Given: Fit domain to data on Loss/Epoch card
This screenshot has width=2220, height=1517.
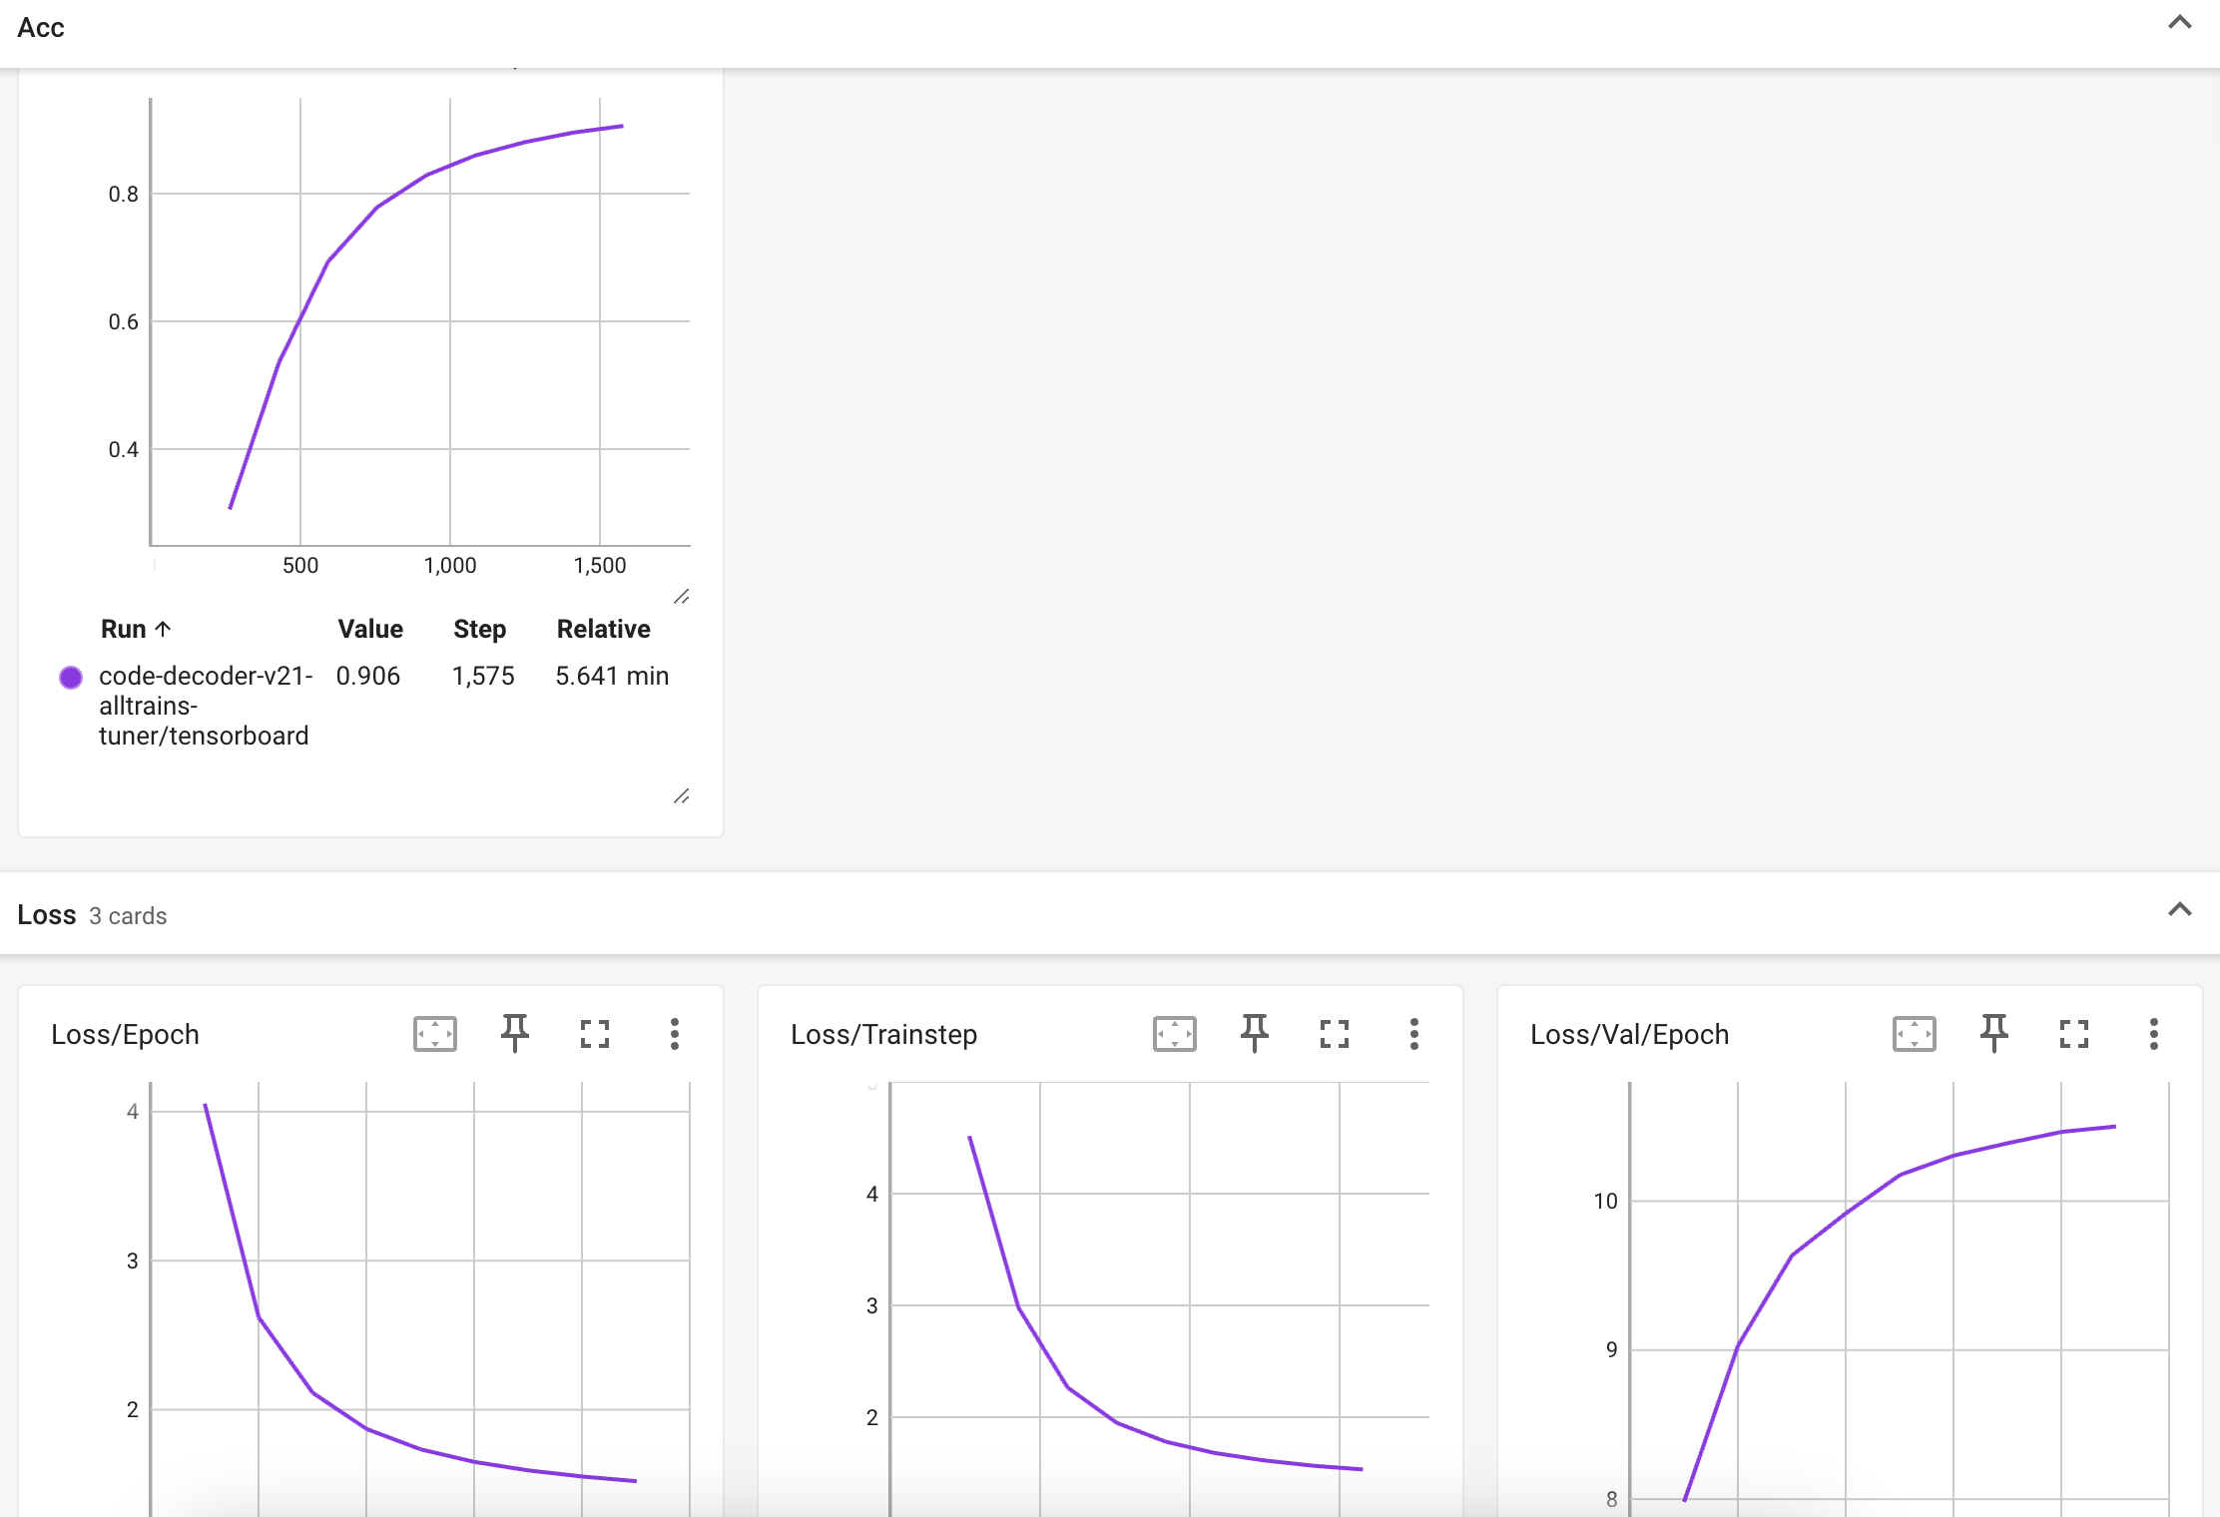Looking at the screenshot, I should [435, 1034].
